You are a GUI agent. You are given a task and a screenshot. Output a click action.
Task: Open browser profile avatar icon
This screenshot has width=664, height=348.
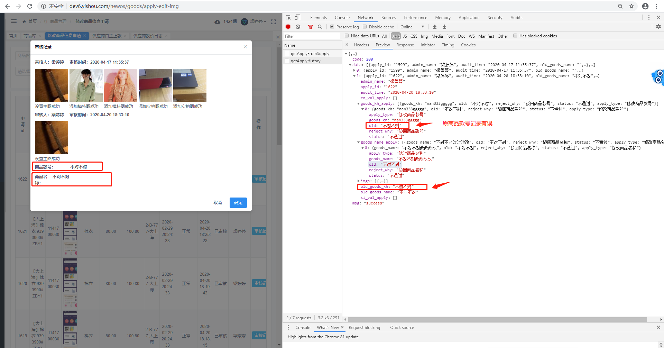[x=645, y=6]
